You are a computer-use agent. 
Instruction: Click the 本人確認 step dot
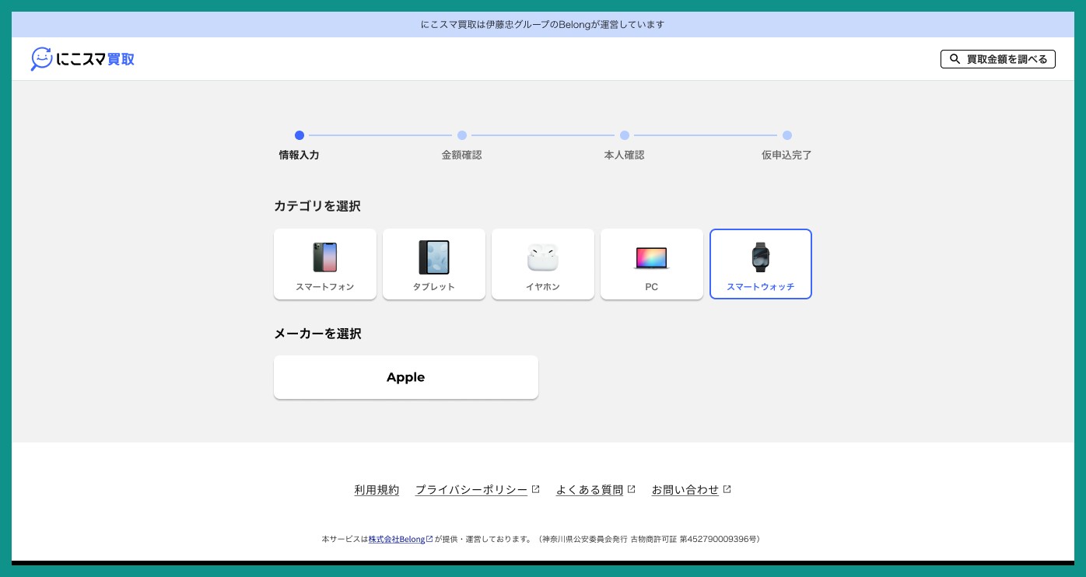pyautogui.click(x=625, y=135)
